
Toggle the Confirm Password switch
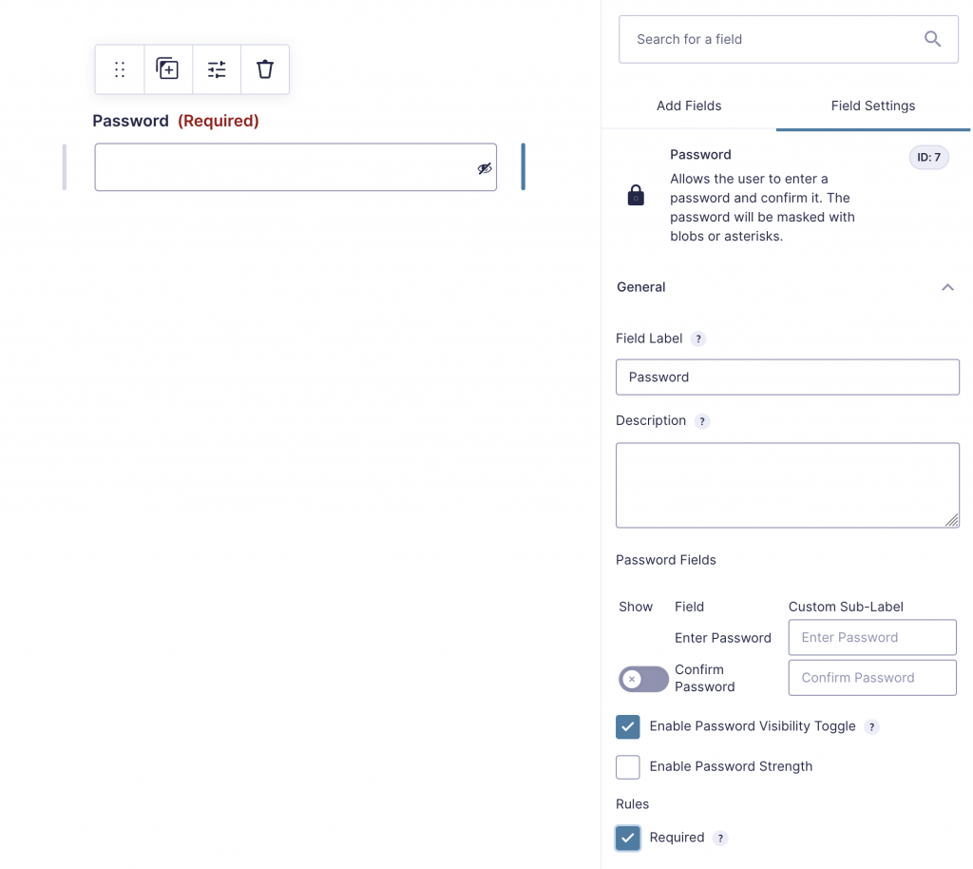point(643,679)
